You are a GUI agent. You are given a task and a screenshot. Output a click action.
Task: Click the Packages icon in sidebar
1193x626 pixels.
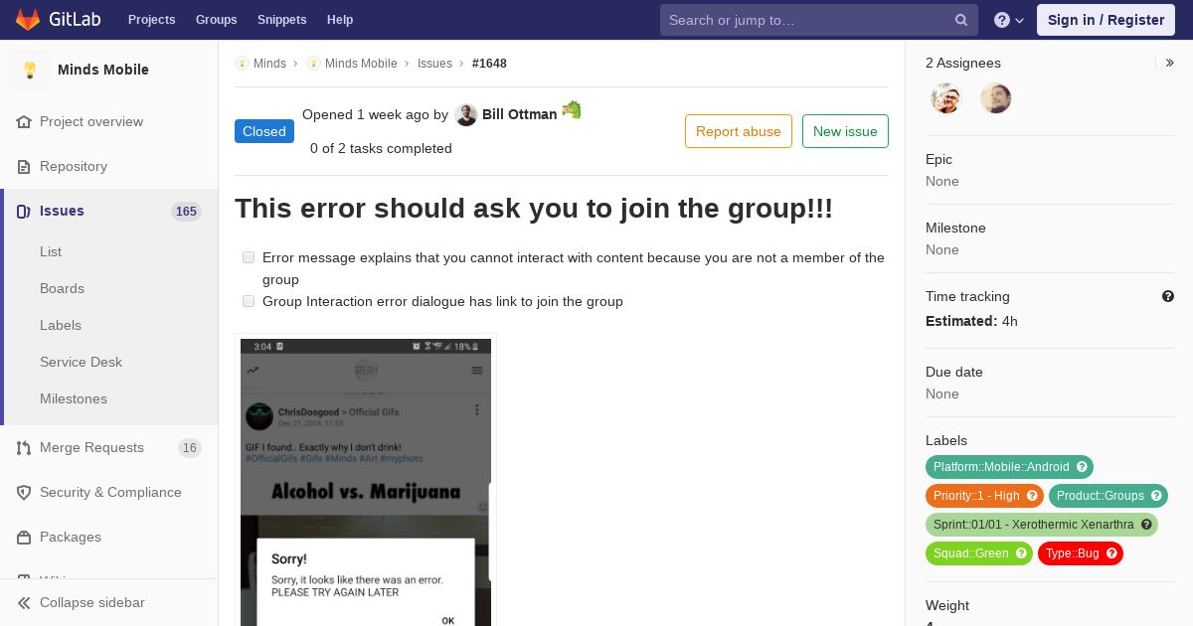24,537
